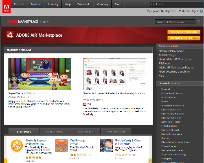Open the Downloads menu
Image resolution: width=204 pixels, height=163 pixels.
point(84,4)
